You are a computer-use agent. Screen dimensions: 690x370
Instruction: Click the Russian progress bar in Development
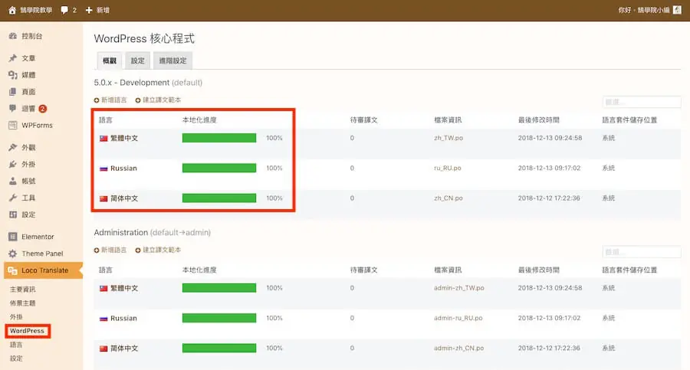pos(219,168)
